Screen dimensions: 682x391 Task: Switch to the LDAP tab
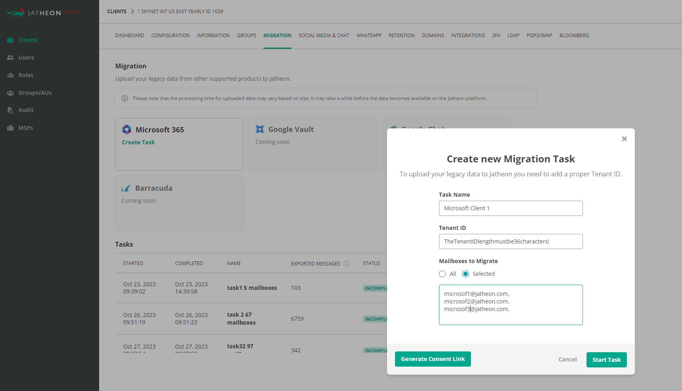pyautogui.click(x=513, y=36)
